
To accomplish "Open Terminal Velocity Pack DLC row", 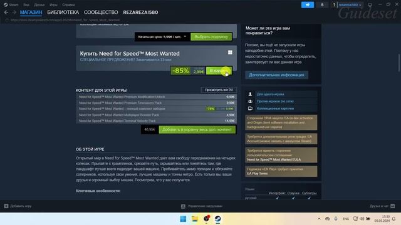I will point(156,121).
